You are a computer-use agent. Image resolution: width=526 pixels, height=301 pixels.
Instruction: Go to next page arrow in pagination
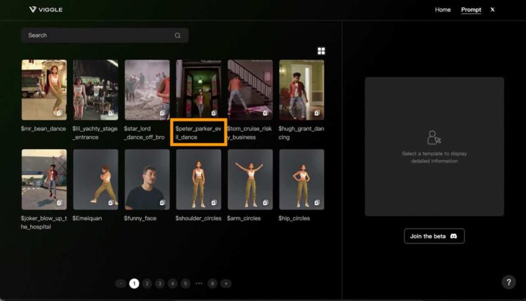[x=226, y=283]
